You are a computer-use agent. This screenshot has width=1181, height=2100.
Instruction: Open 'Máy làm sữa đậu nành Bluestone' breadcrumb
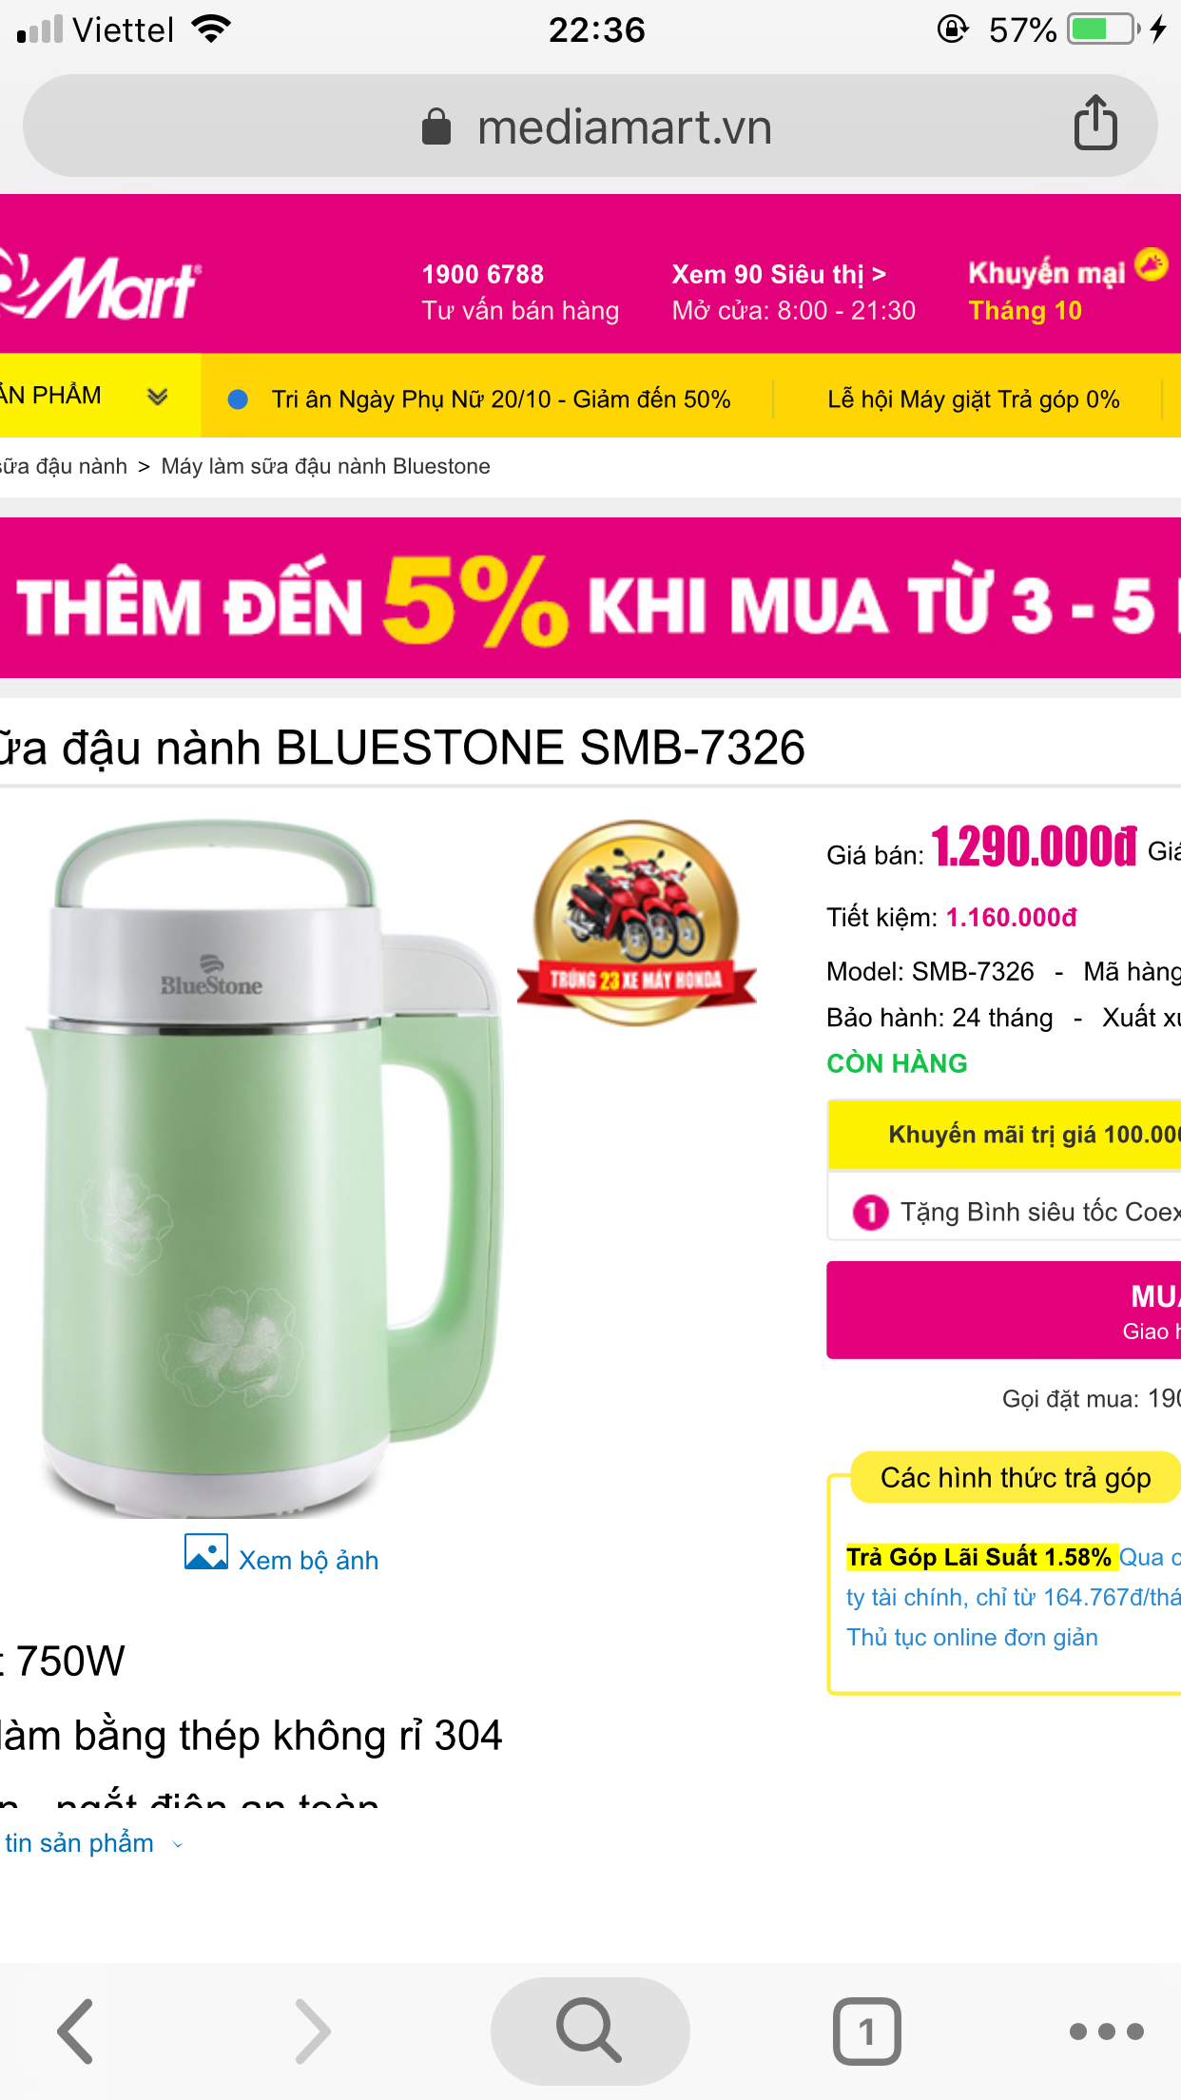(x=325, y=466)
